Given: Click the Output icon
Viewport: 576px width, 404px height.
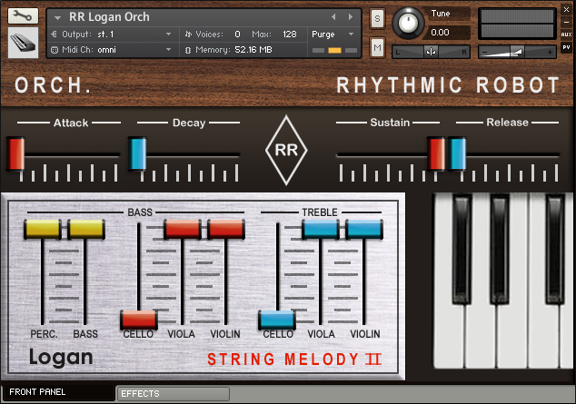Looking at the screenshot, I should (54, 34).
